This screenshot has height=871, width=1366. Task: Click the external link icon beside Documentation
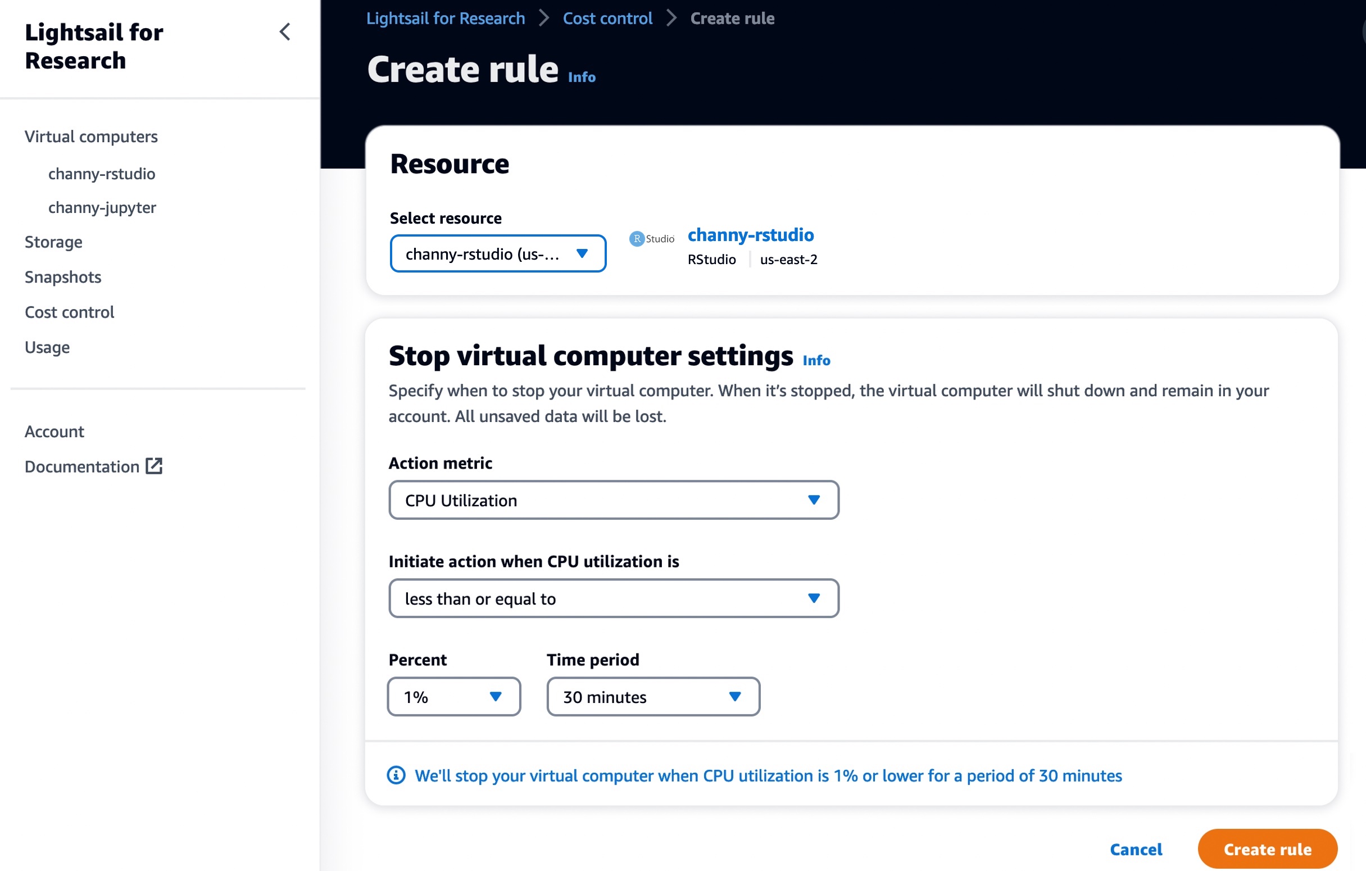click(154, 466)
